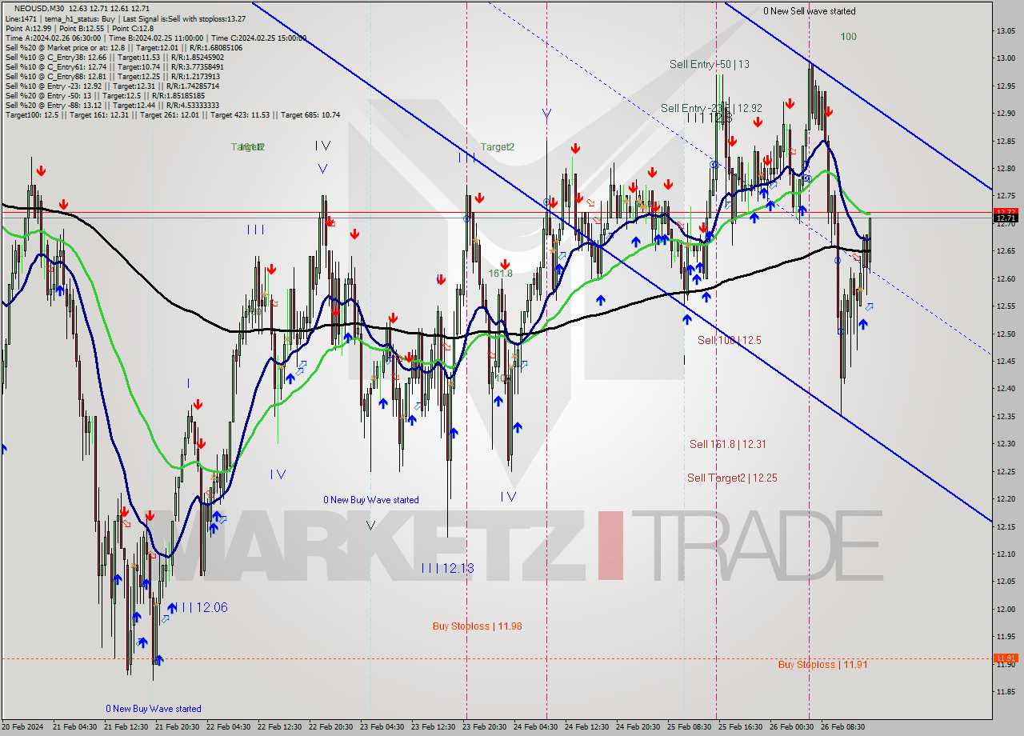Click the 'Sell %10 @ C_Entry38: 12.66' line

click(114, 57)
